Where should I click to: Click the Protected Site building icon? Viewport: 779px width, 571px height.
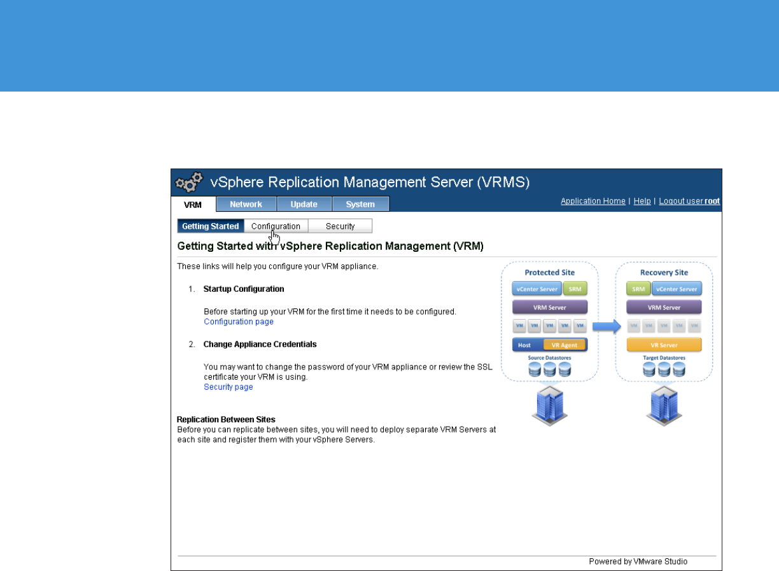click(550, 405)
